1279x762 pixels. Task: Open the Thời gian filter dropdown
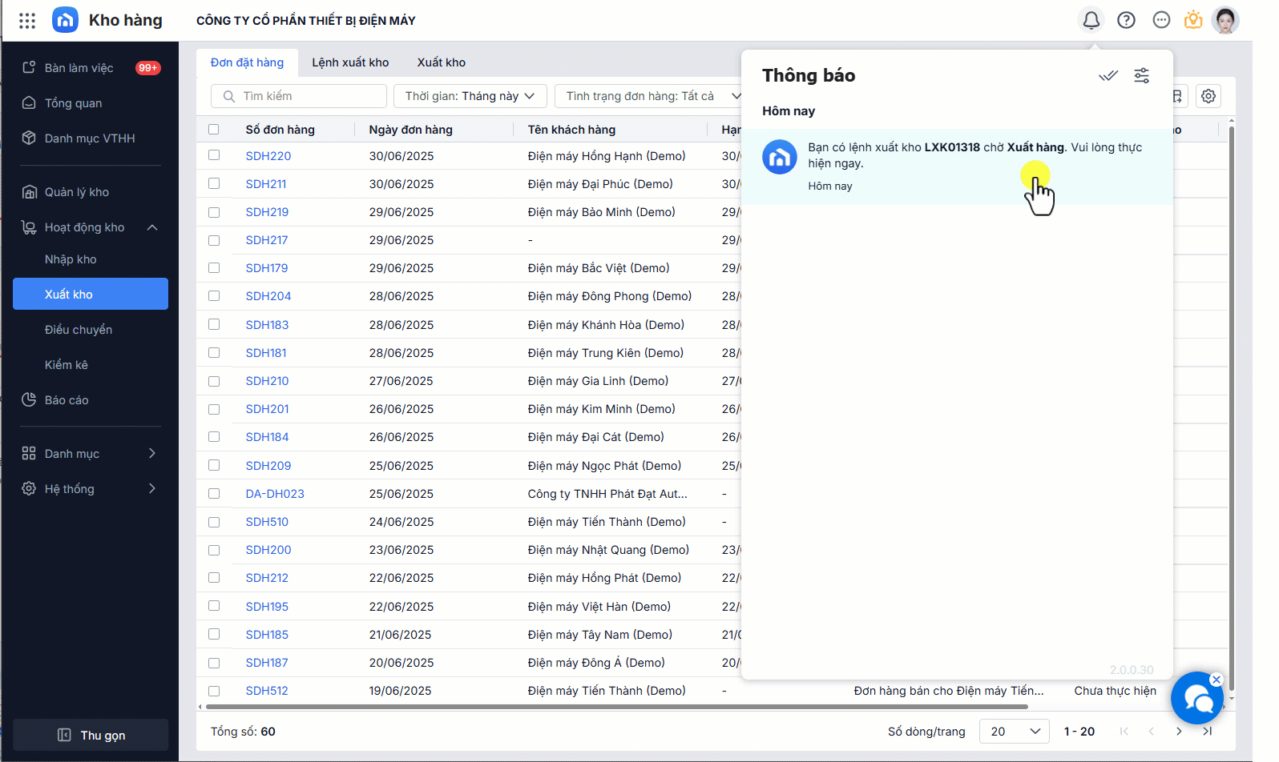click(x=470, y=96)
